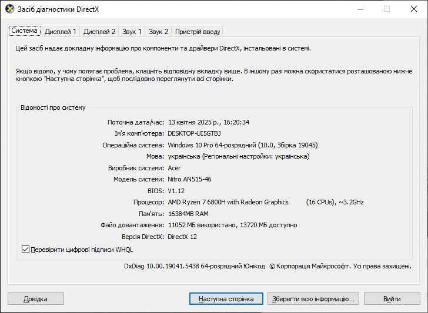Click the Корпорація Майкрософт copyright text

tap(340, 266)
